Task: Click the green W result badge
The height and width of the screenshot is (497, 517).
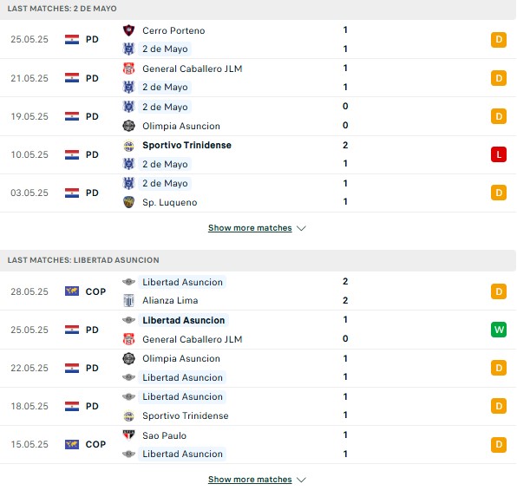Action: coord(499,330)
